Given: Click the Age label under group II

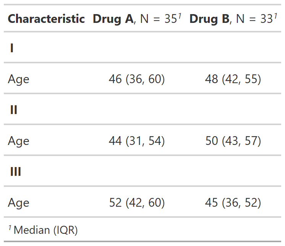Looking at the screenshot, I should [19, 141].
